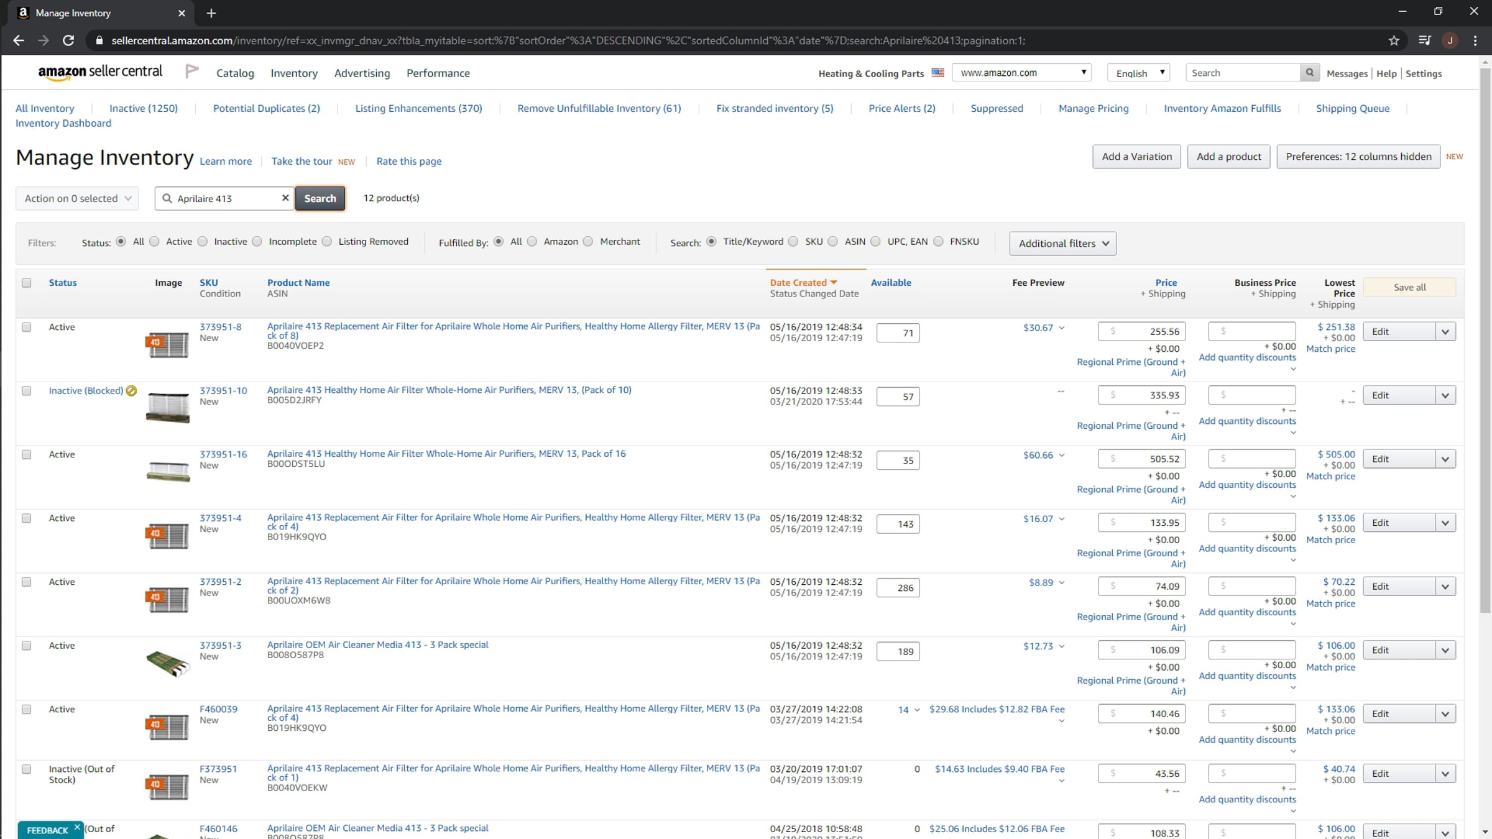
Task: Edit the price field showing 505.52
Action: pos(1142,459)
